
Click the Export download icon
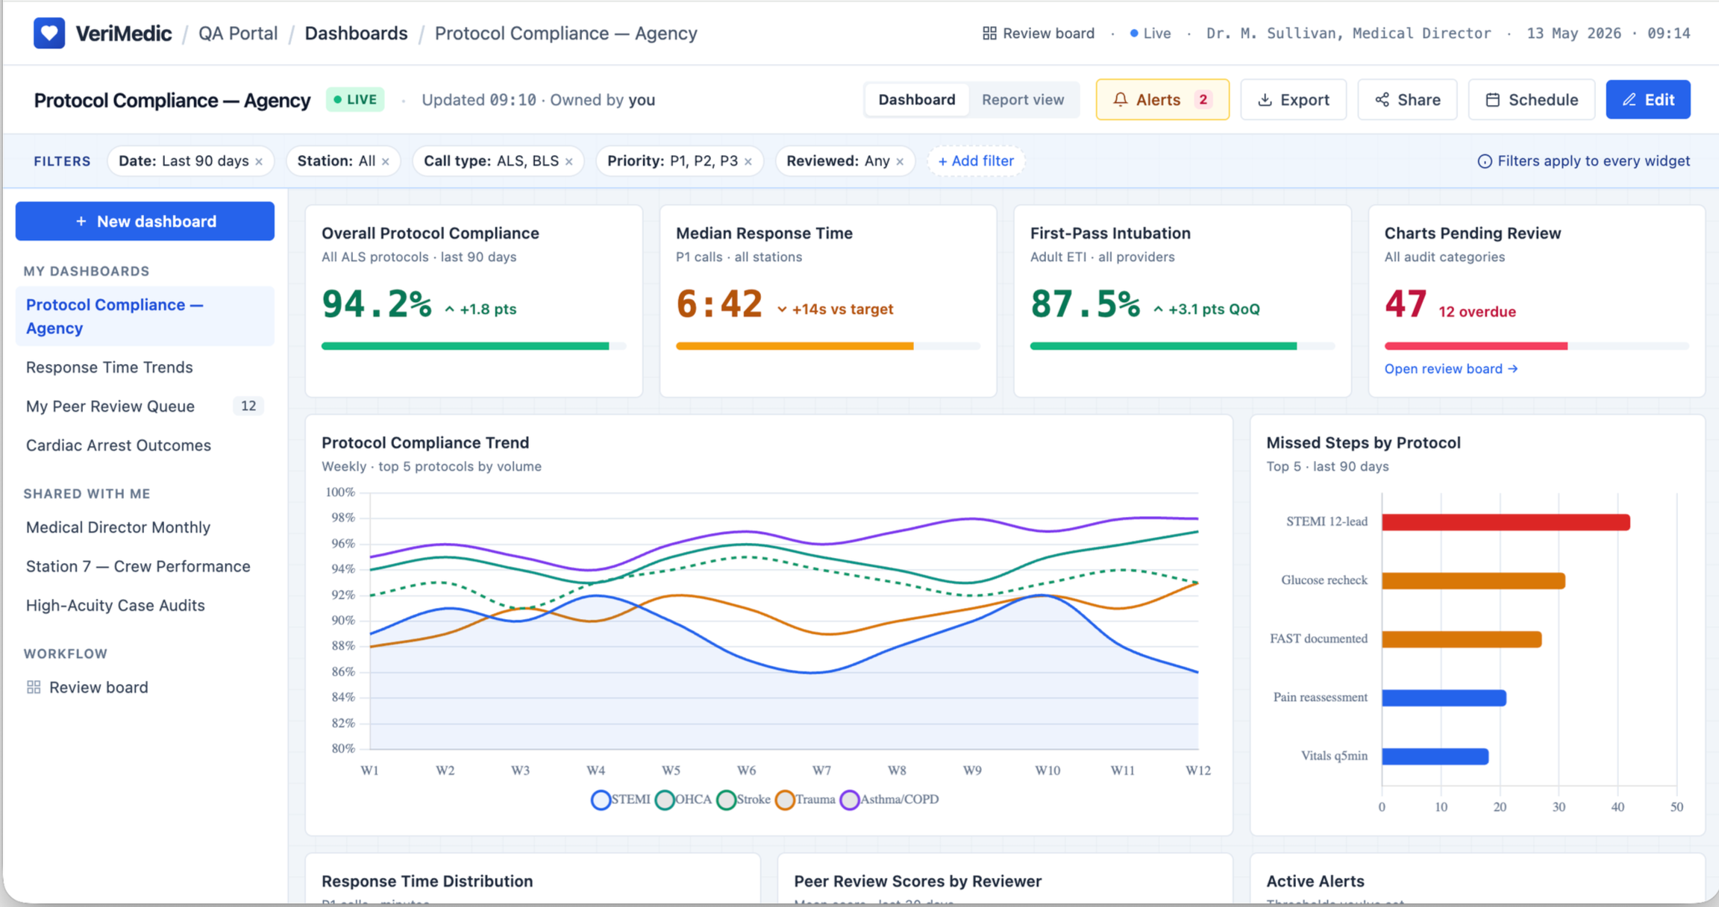point(1265,100)
